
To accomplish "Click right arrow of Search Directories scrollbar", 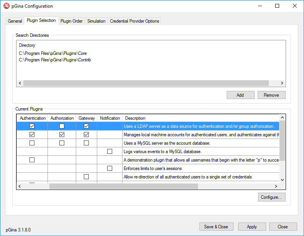I will point(282,83).
